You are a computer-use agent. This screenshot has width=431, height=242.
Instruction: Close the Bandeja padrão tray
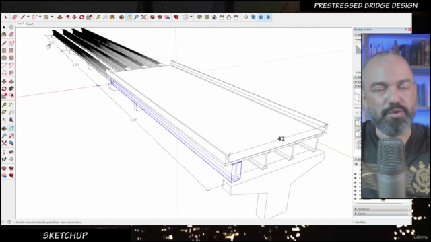pos(409,30)
